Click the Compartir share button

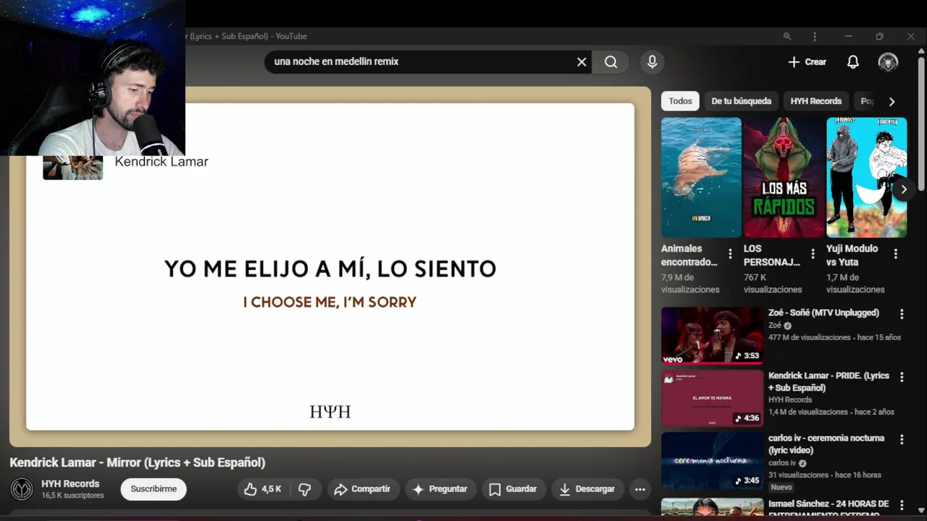tap(362, 489)
